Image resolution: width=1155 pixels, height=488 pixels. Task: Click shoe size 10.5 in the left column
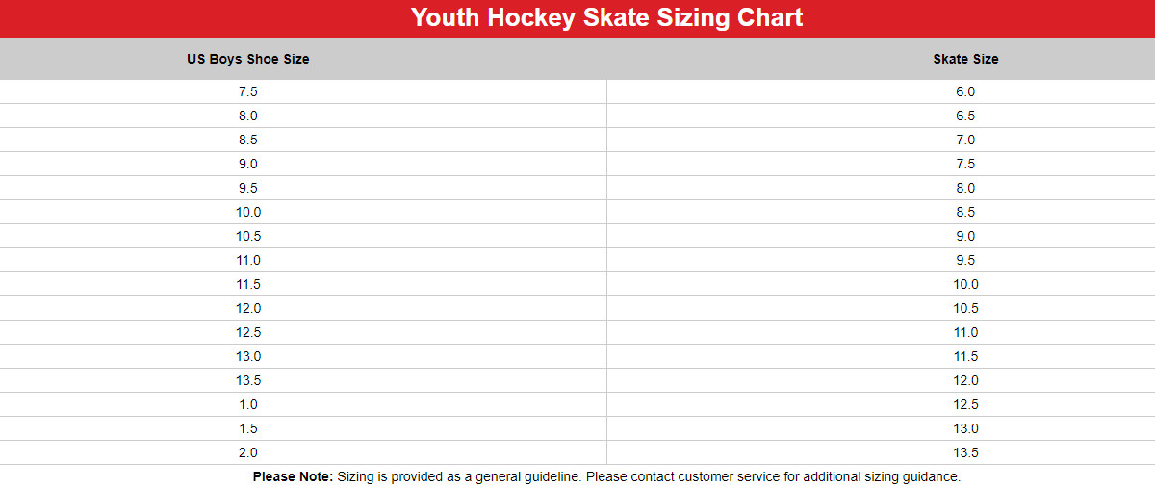click(248, 236)
